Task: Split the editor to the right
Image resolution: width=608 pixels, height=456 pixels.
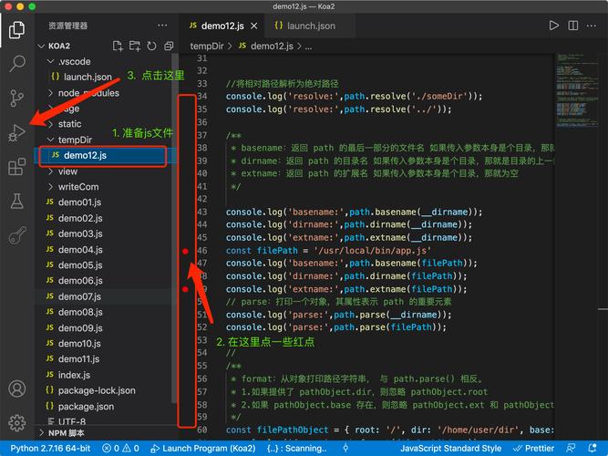Action: pos(572,26)
